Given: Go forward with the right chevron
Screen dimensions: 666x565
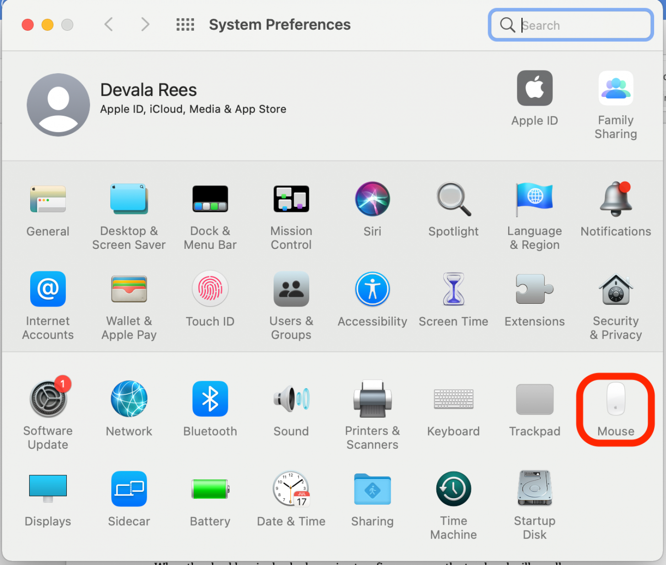Looking at the screenshot, I should tap(145, 24).
